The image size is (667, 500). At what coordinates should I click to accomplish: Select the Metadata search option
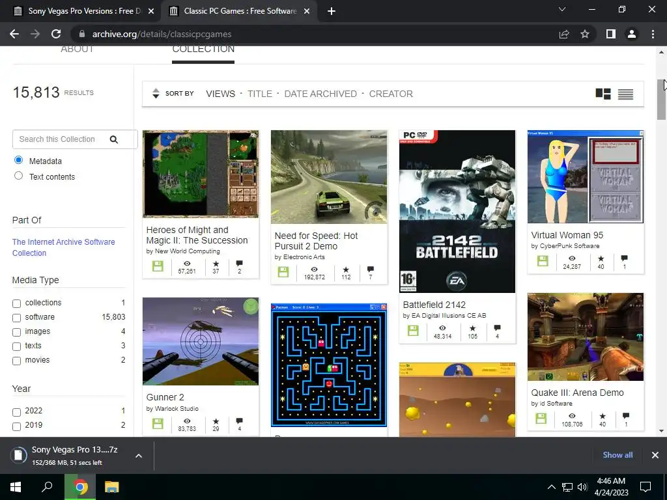pos(18,160)
